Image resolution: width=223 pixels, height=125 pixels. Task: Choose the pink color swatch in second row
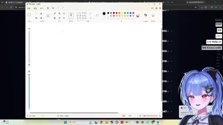(117, 16)
